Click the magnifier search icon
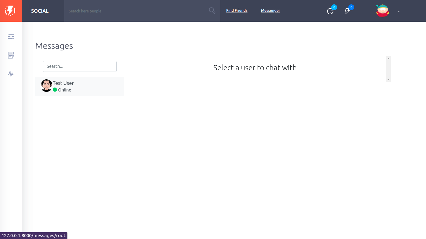Image resolution: width=426 pixels, height=239 pixels. 212,11
